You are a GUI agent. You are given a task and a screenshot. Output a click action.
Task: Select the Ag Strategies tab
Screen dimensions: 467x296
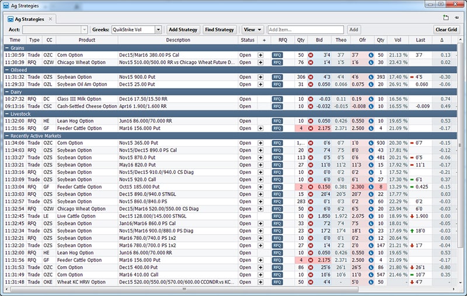pyautogui.click(x=26, y=19)
